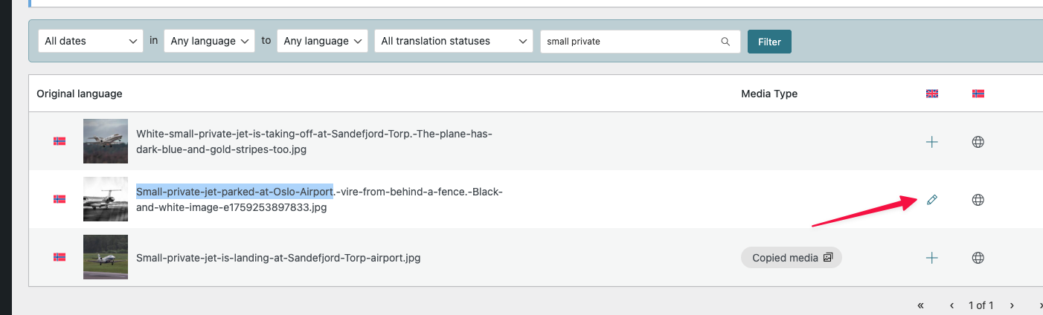Open the All dates dropdown

[x=90, y=42]
